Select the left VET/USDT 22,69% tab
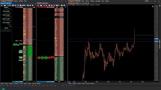 click(x=5, y=3)
